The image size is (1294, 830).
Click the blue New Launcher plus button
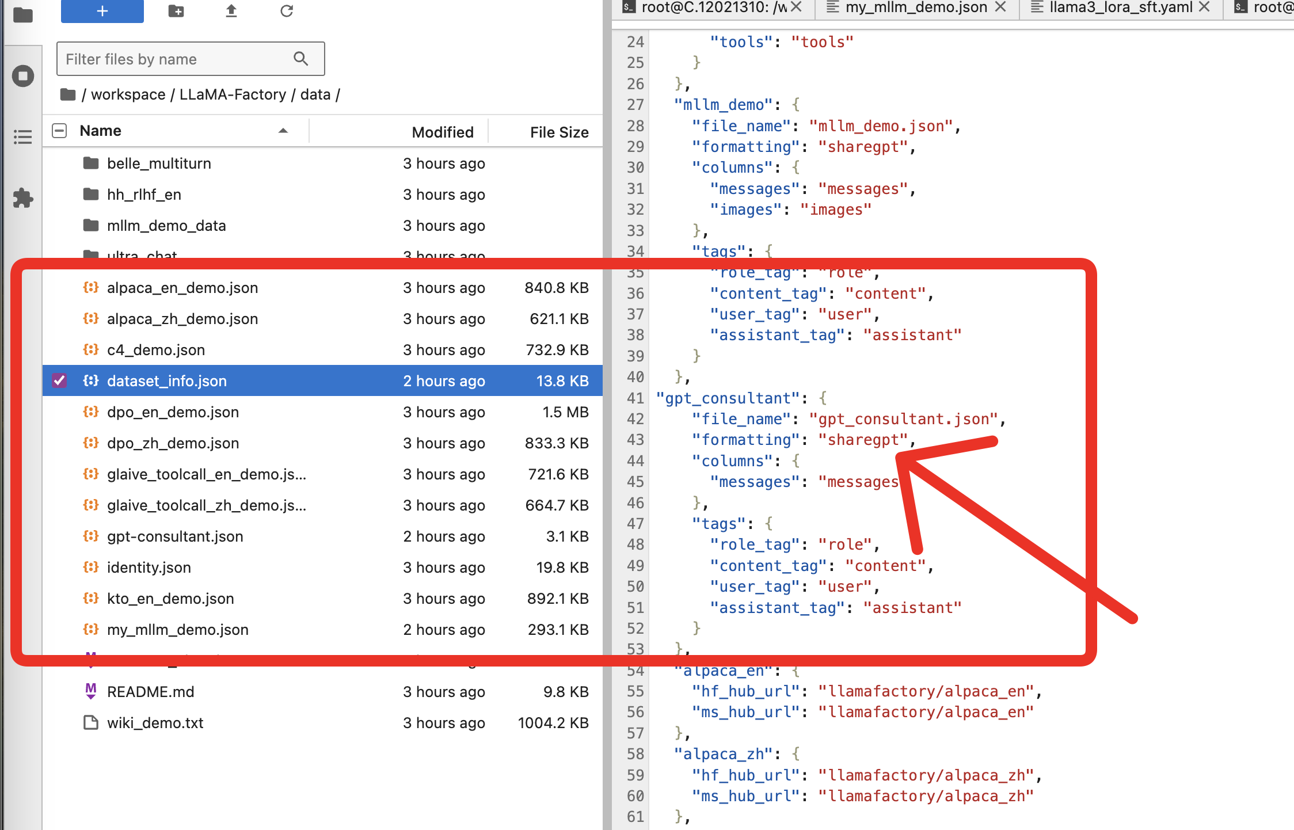coord(102,11)
